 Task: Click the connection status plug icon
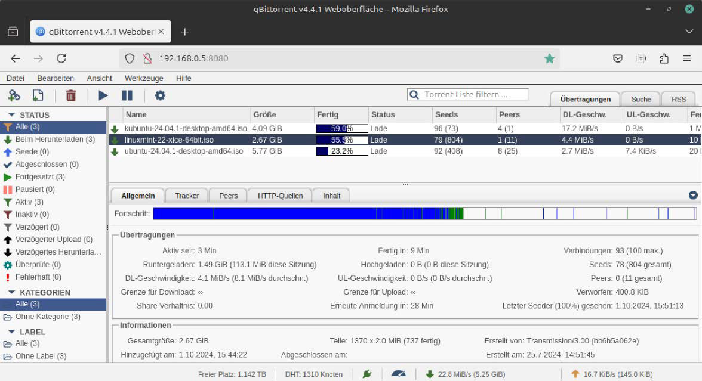tap(367, 374)
